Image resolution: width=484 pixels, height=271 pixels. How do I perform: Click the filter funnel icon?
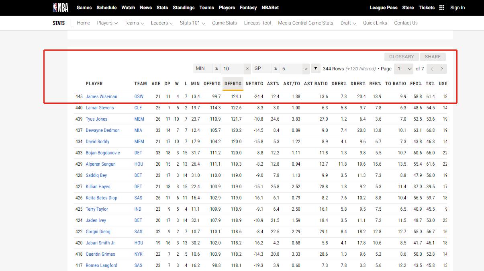[316, 68]
